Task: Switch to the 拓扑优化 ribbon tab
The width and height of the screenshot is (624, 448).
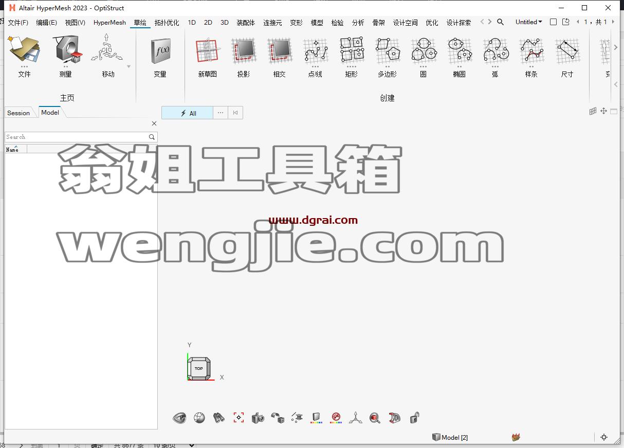Action: tap(167, 23)
